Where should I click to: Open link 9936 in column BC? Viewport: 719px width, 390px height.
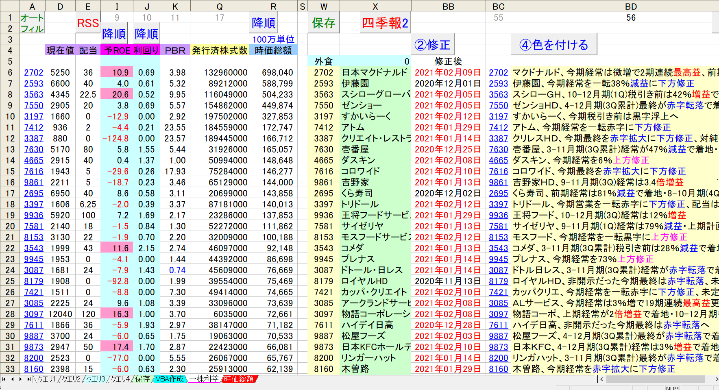click(499, 215)
